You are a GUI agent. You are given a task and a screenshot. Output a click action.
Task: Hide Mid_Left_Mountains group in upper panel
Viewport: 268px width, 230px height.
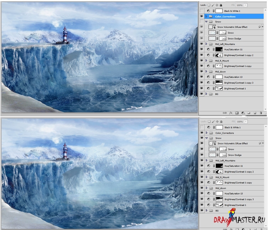(x=202, y=44)
